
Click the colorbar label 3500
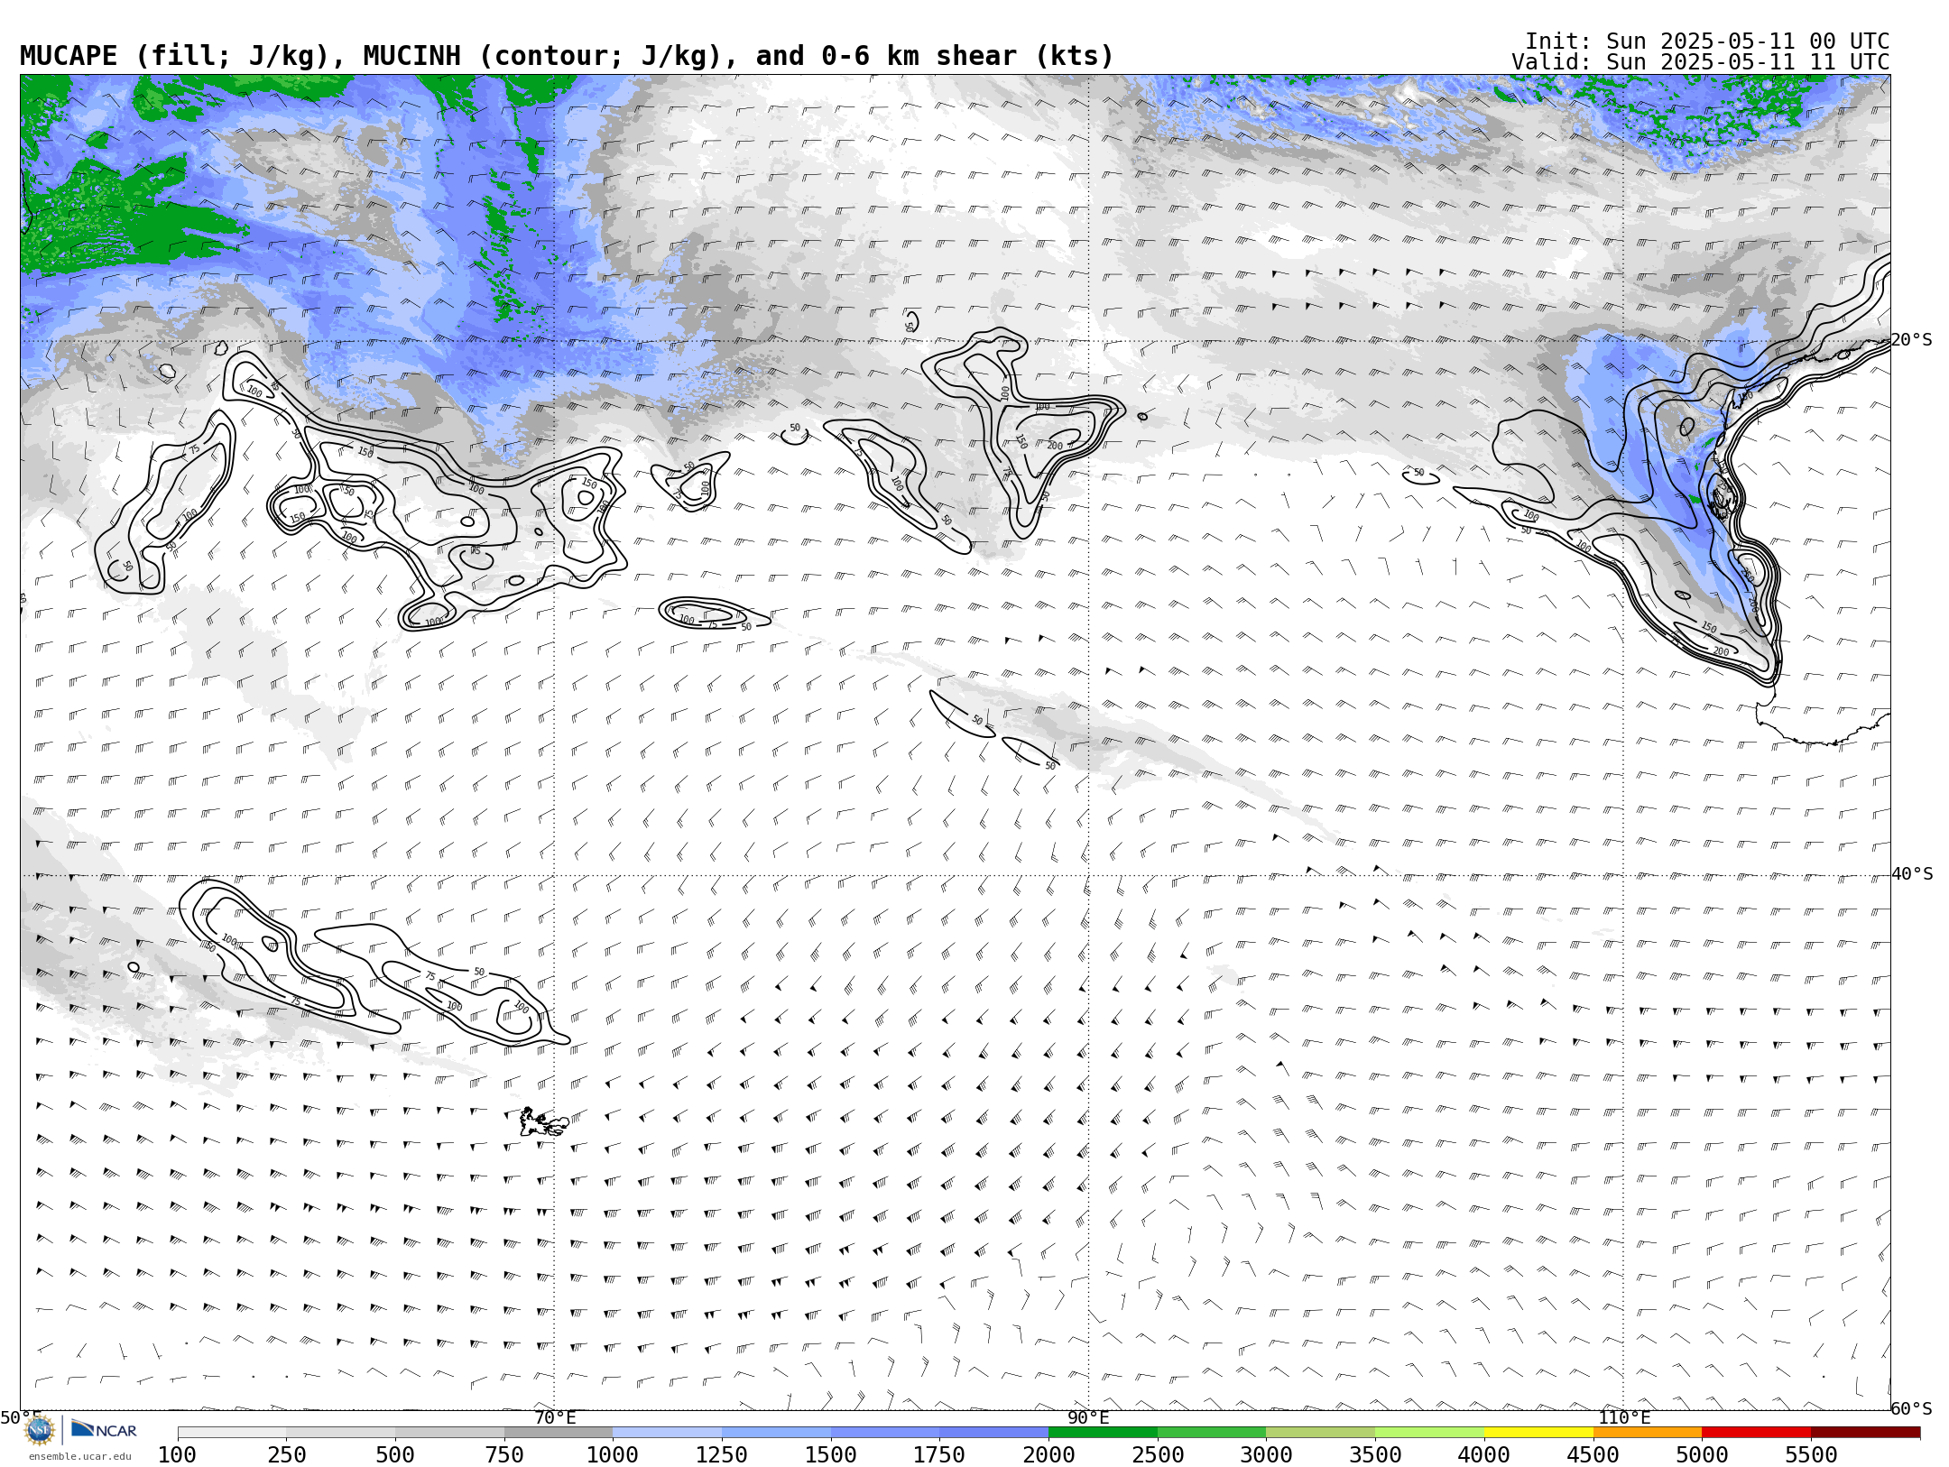click(1375, 1455)
